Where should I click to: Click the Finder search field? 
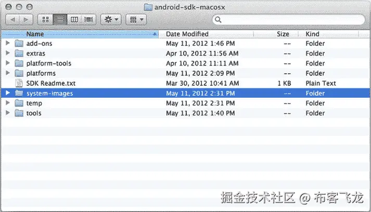click(288, 20)
